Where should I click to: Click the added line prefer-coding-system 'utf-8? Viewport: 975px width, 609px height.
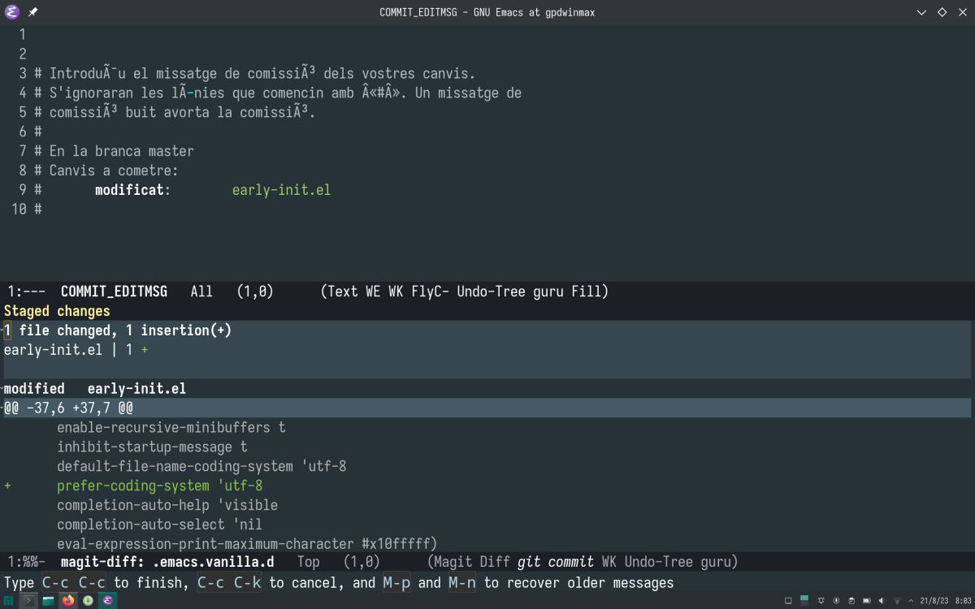(x=159, y=486)
